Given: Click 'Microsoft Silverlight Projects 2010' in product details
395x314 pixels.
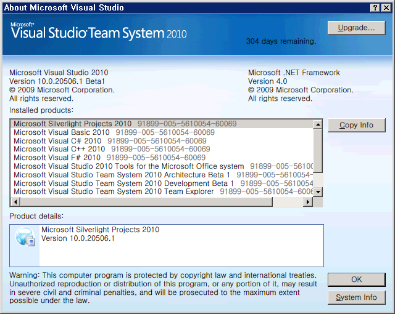Looking at the screenshot, I should click(100, 230).
